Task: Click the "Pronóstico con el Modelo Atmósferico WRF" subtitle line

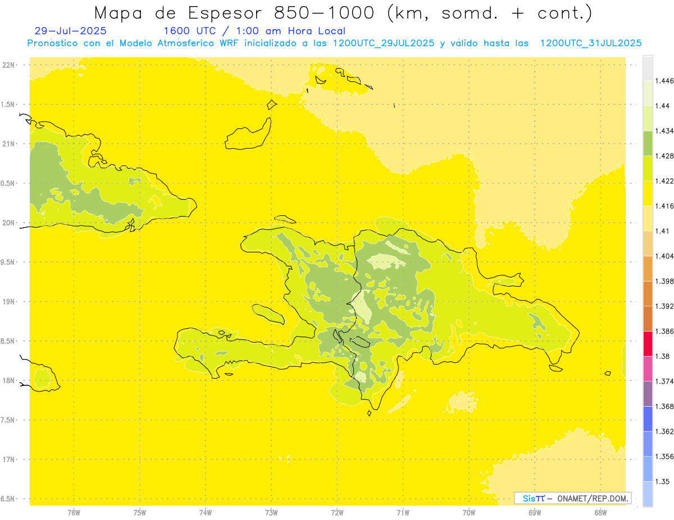Action: 334,43
